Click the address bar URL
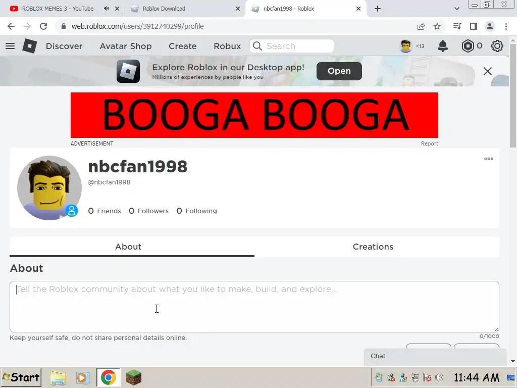The height and width of the screenshot is (388, 517). pos(137,26)
